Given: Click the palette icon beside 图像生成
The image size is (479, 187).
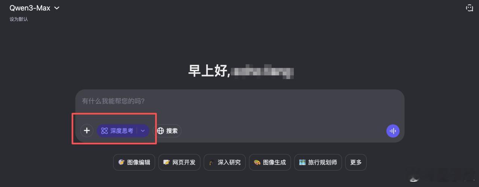Looking at the screenshot, I should pos(257,162).
